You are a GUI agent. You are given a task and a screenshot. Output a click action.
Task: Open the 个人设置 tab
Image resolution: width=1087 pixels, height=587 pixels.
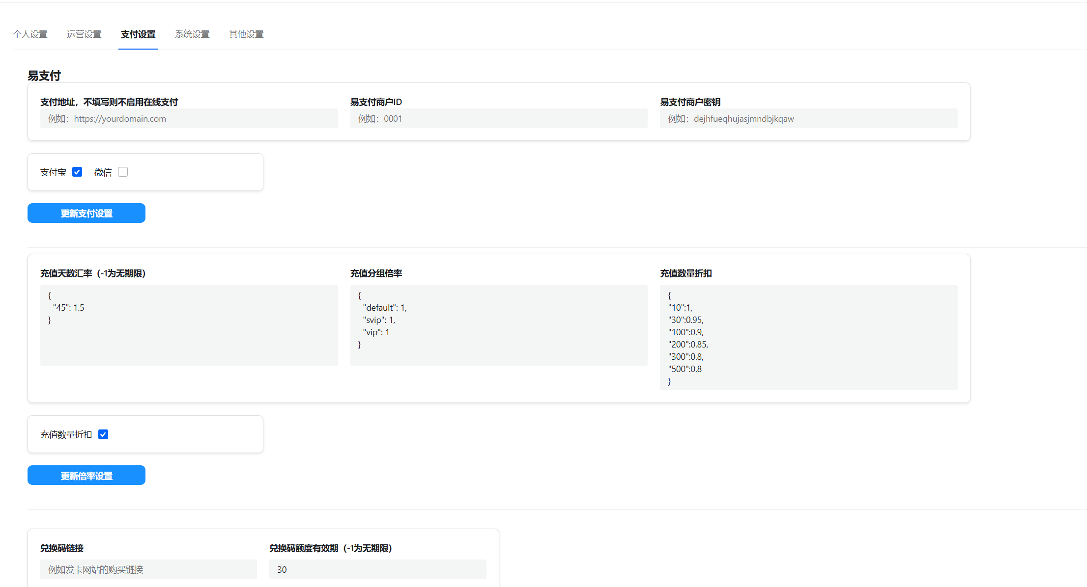point(30,34)
